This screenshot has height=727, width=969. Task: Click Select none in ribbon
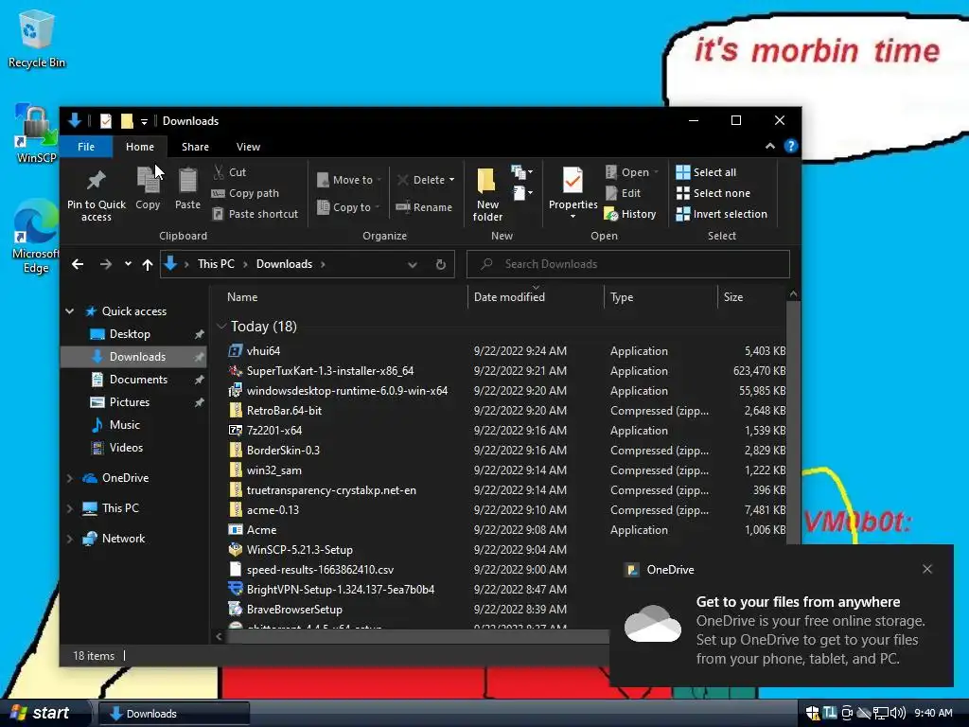pos(713,193)
